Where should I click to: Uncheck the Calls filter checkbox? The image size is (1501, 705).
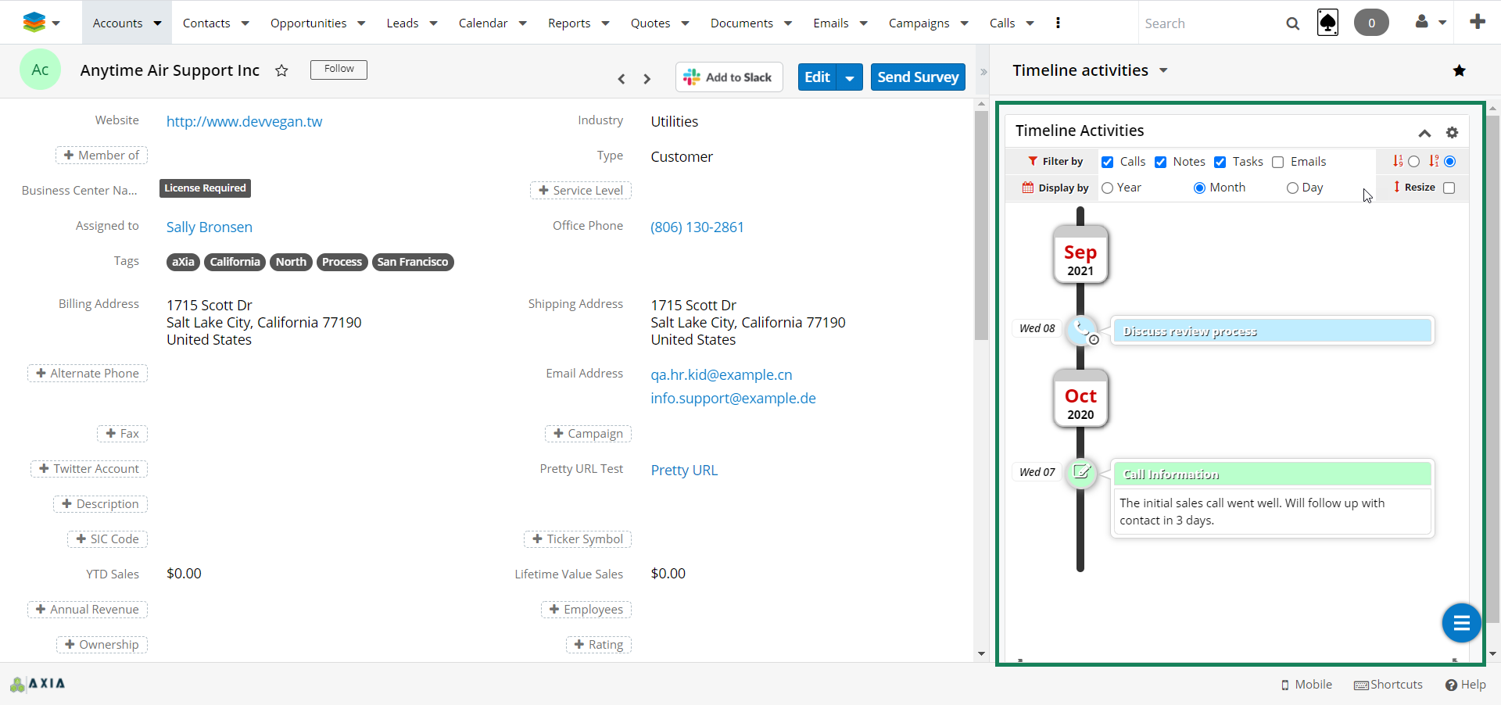point(1108,162)
